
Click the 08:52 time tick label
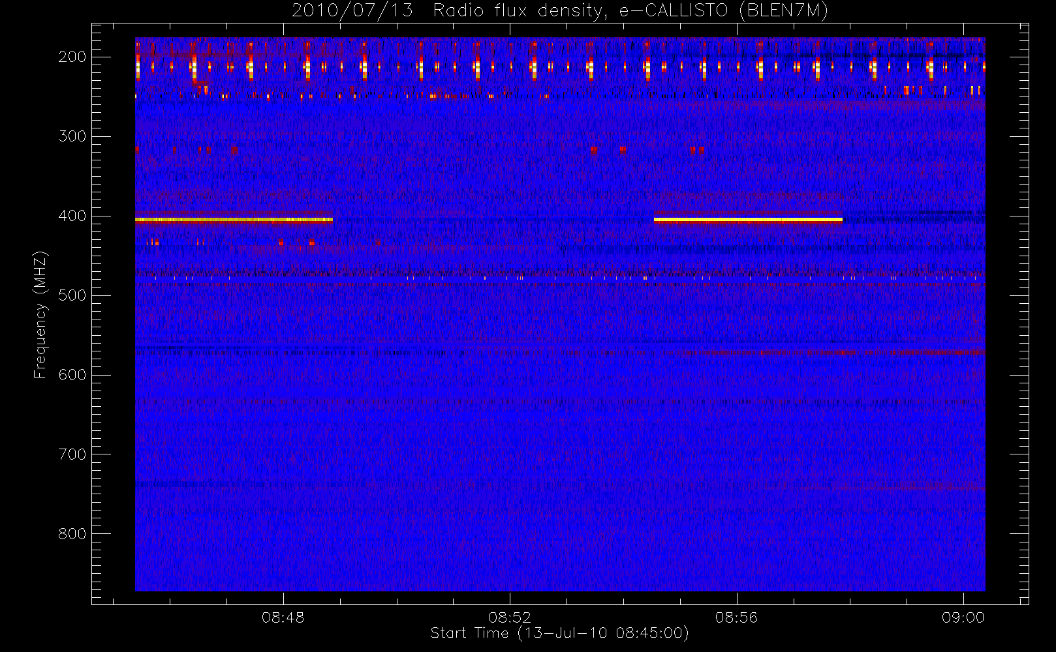pyautogui.click(x=510, y=617)
